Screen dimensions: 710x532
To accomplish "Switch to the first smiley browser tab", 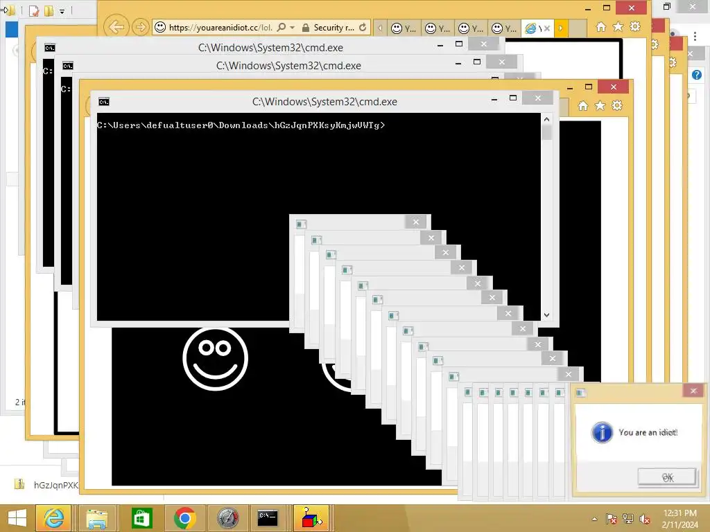I will [404, 28].
